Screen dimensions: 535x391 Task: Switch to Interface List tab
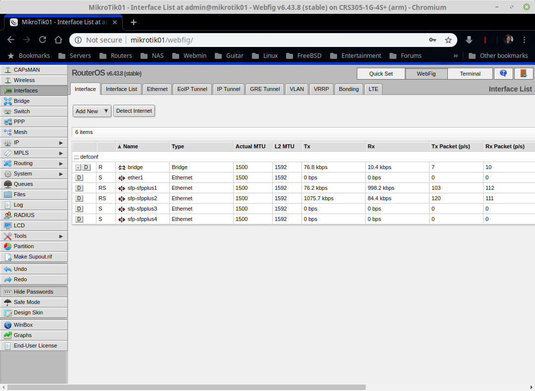click(121, 89)
